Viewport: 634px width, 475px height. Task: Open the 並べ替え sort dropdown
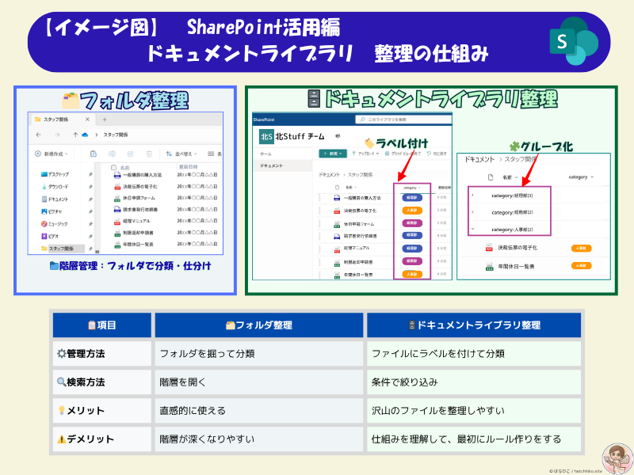(x=181, y=154)
